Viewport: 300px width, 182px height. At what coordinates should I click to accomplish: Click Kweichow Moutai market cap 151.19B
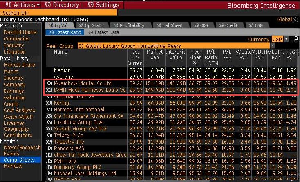click(x=154, y=83)
